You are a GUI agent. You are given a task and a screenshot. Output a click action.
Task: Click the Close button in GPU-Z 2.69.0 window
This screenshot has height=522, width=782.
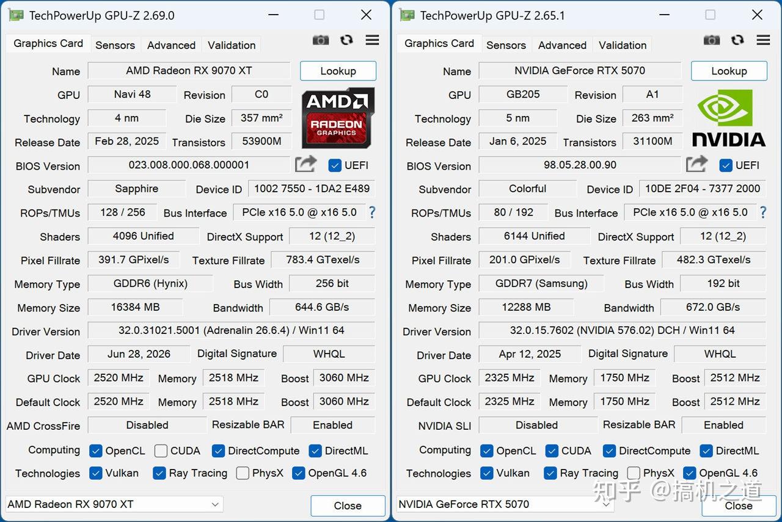(x=348, y=506)
